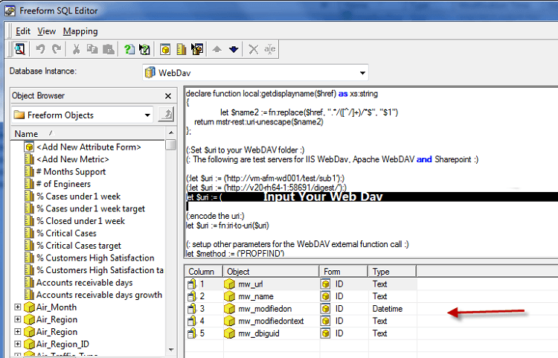
Task: Open the Freeform Objects folder dropdown
Action: [x=148, y=115]
